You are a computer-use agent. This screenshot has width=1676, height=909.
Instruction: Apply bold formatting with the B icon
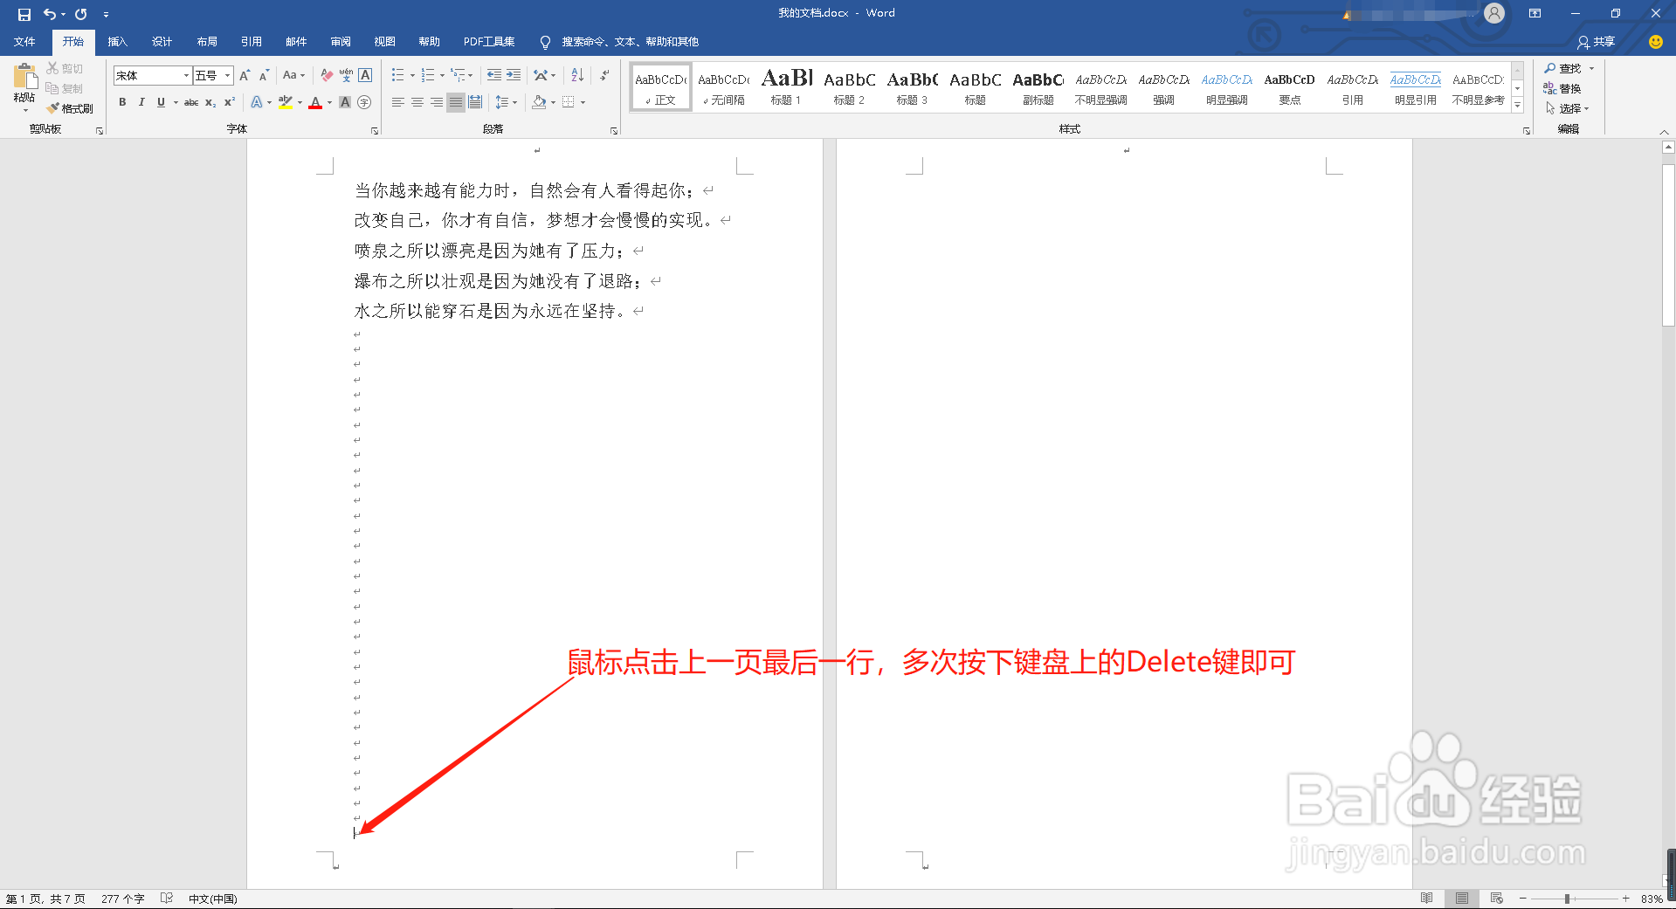pyautogui.click(x=122, y=102)
